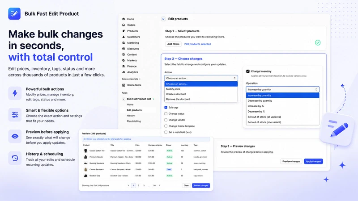
Task: Click the Marketing icon in sidebar
Action: [x=124, y=42]
